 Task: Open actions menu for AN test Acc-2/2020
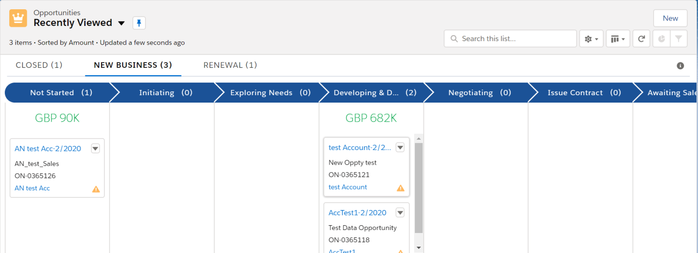coord(96,148)
